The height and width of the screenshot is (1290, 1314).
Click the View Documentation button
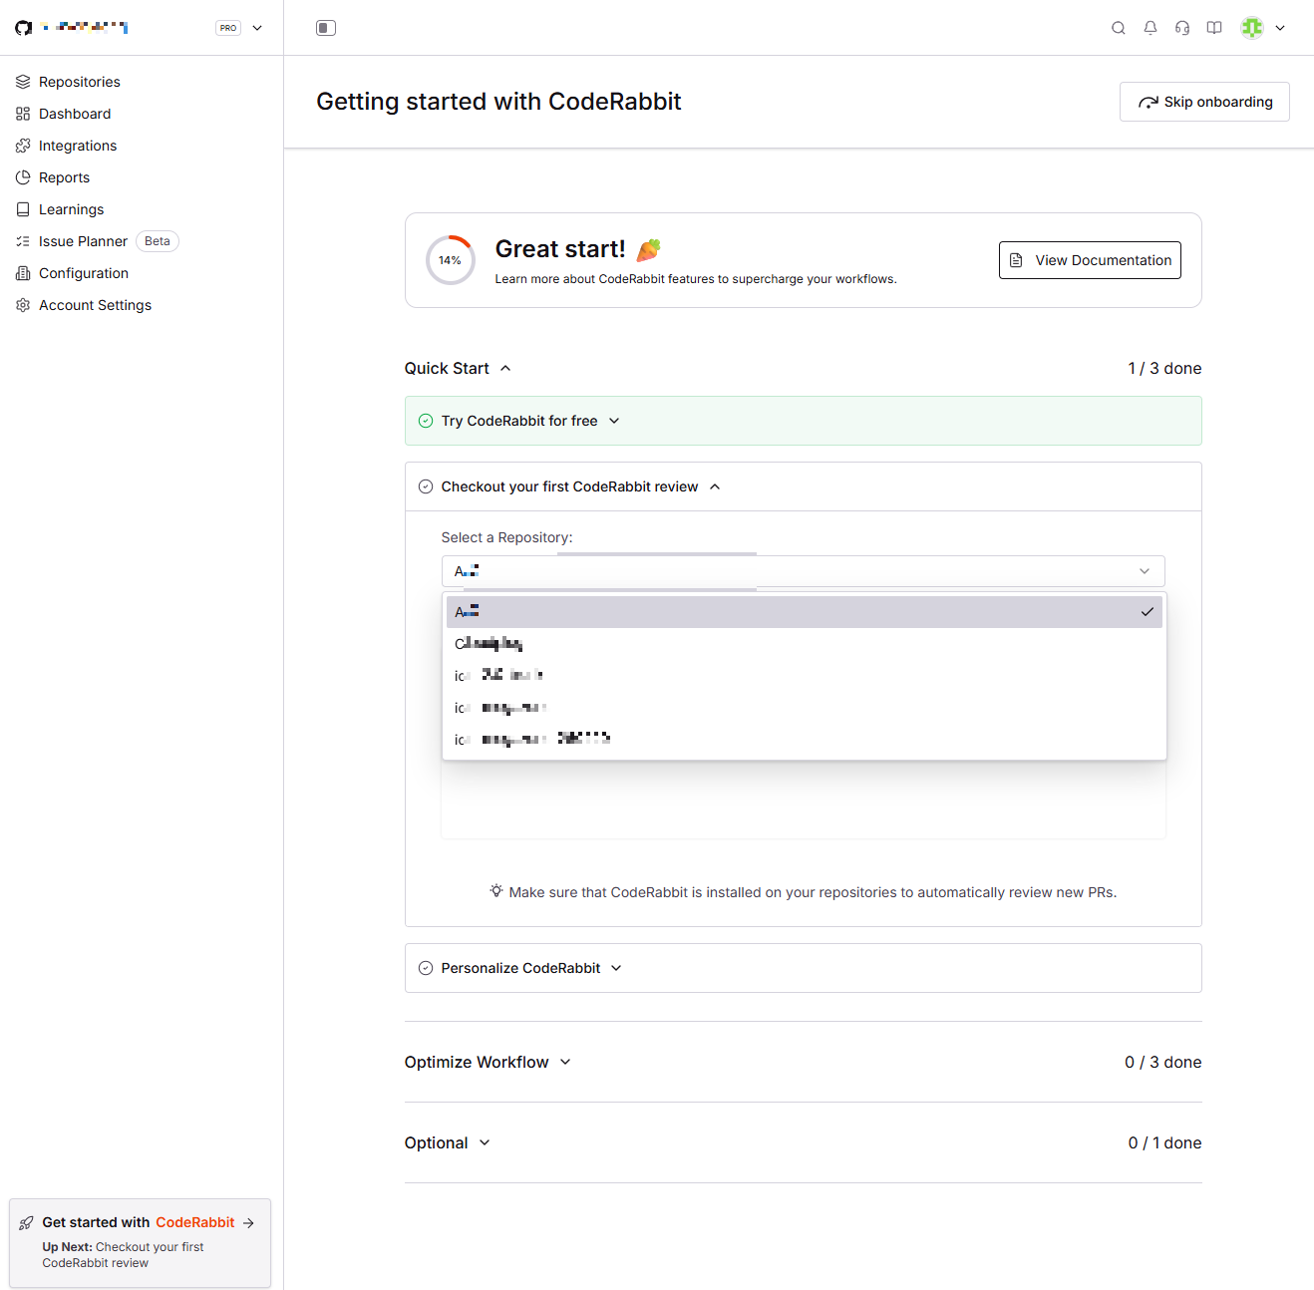(x=1090, y=260)
